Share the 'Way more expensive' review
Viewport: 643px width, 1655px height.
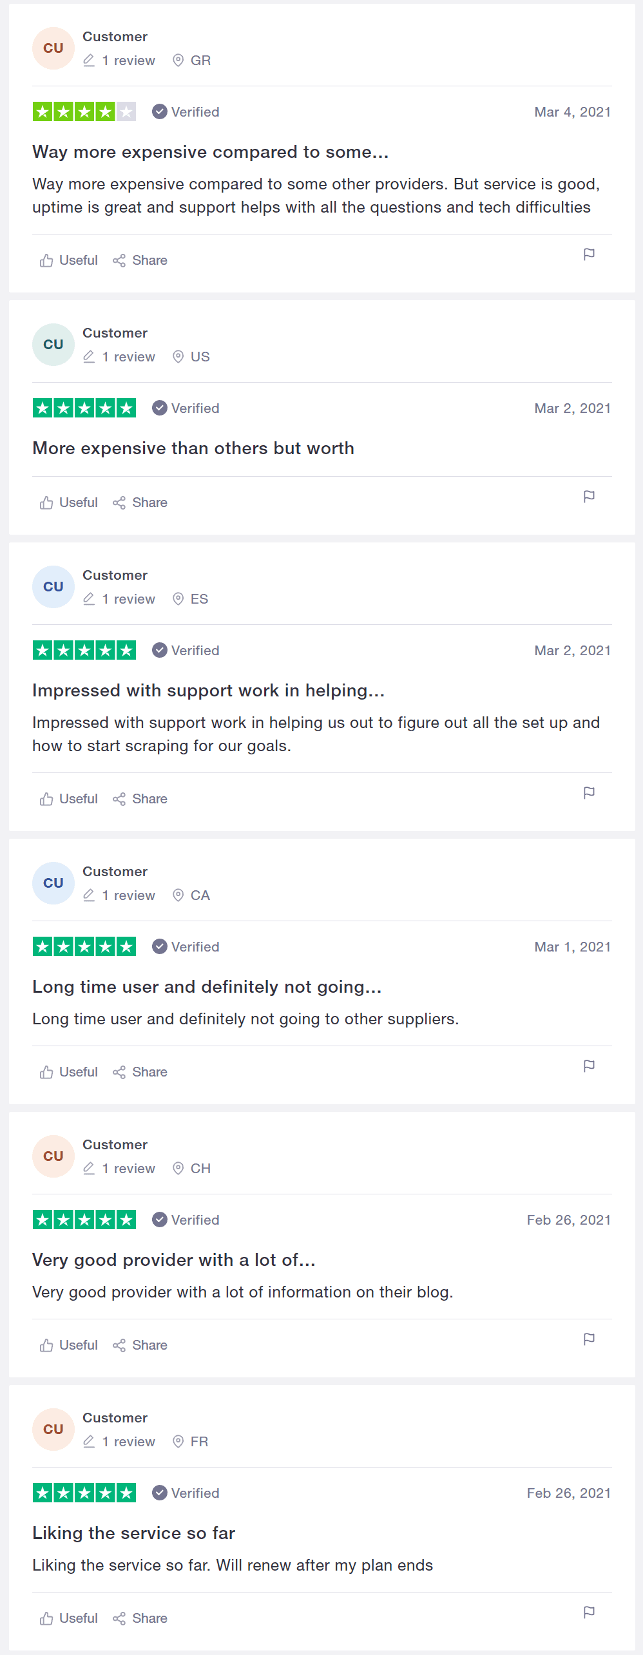140,260
